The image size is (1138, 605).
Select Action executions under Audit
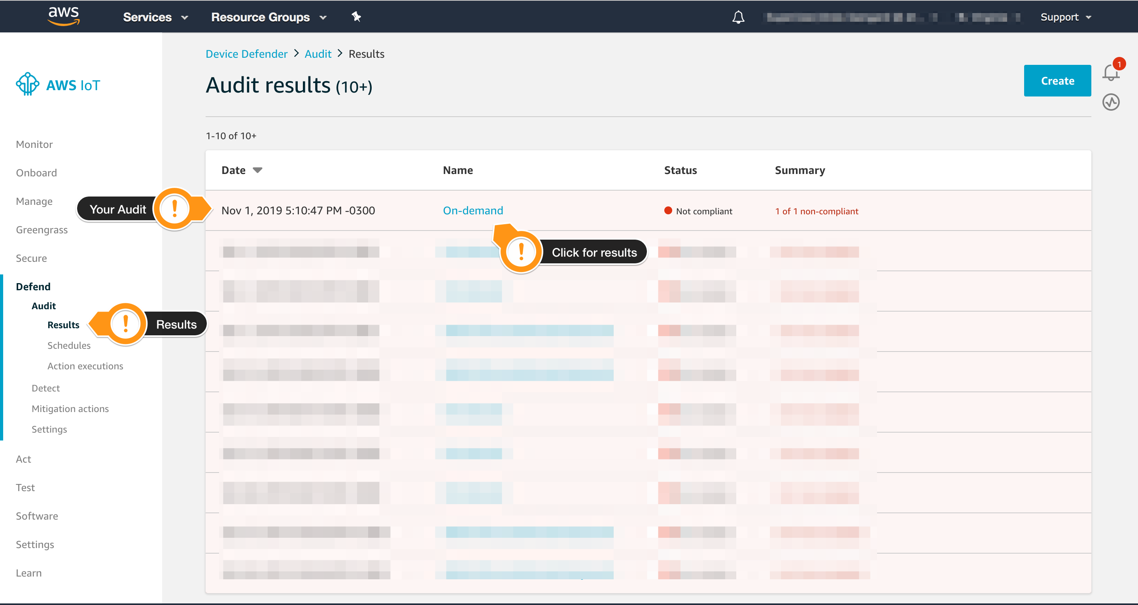pyautogui.click(x=85, y=366)
